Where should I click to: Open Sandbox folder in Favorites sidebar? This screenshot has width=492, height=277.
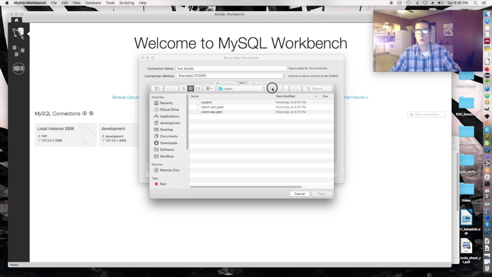[166, 156]
